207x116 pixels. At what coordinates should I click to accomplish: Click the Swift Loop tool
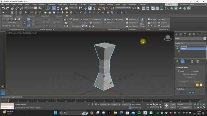coord(96,19)
